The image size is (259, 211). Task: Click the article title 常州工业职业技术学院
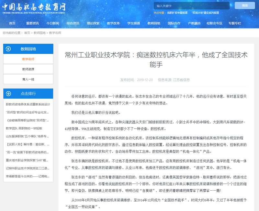[x=156, y=59]
